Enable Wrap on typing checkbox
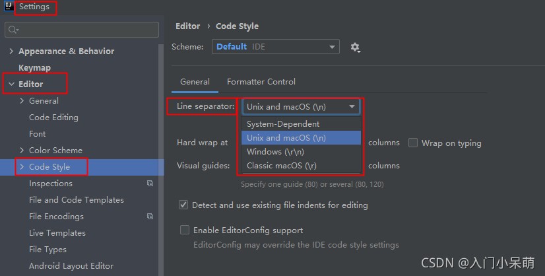The height and width of the screenshot is (276, 545). pyautogui.click(x=413, y=143)
